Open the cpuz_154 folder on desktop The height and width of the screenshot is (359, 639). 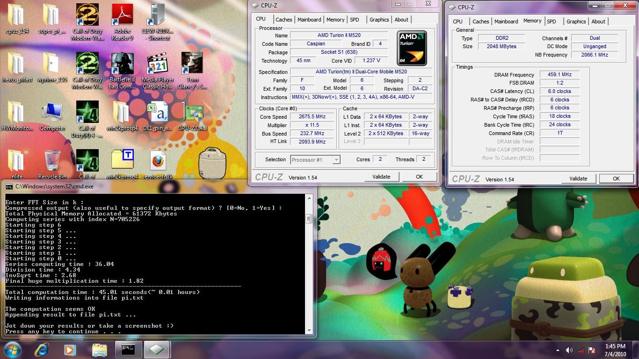click(16, 15)
